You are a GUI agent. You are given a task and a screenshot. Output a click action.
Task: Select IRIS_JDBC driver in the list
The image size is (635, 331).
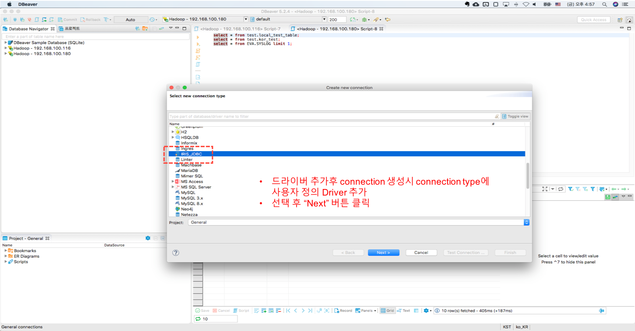point(347,154)
